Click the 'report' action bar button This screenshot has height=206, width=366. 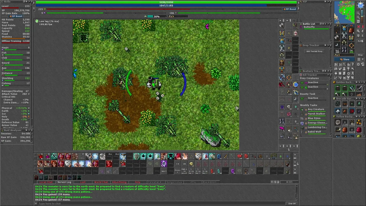click(164, 171)
